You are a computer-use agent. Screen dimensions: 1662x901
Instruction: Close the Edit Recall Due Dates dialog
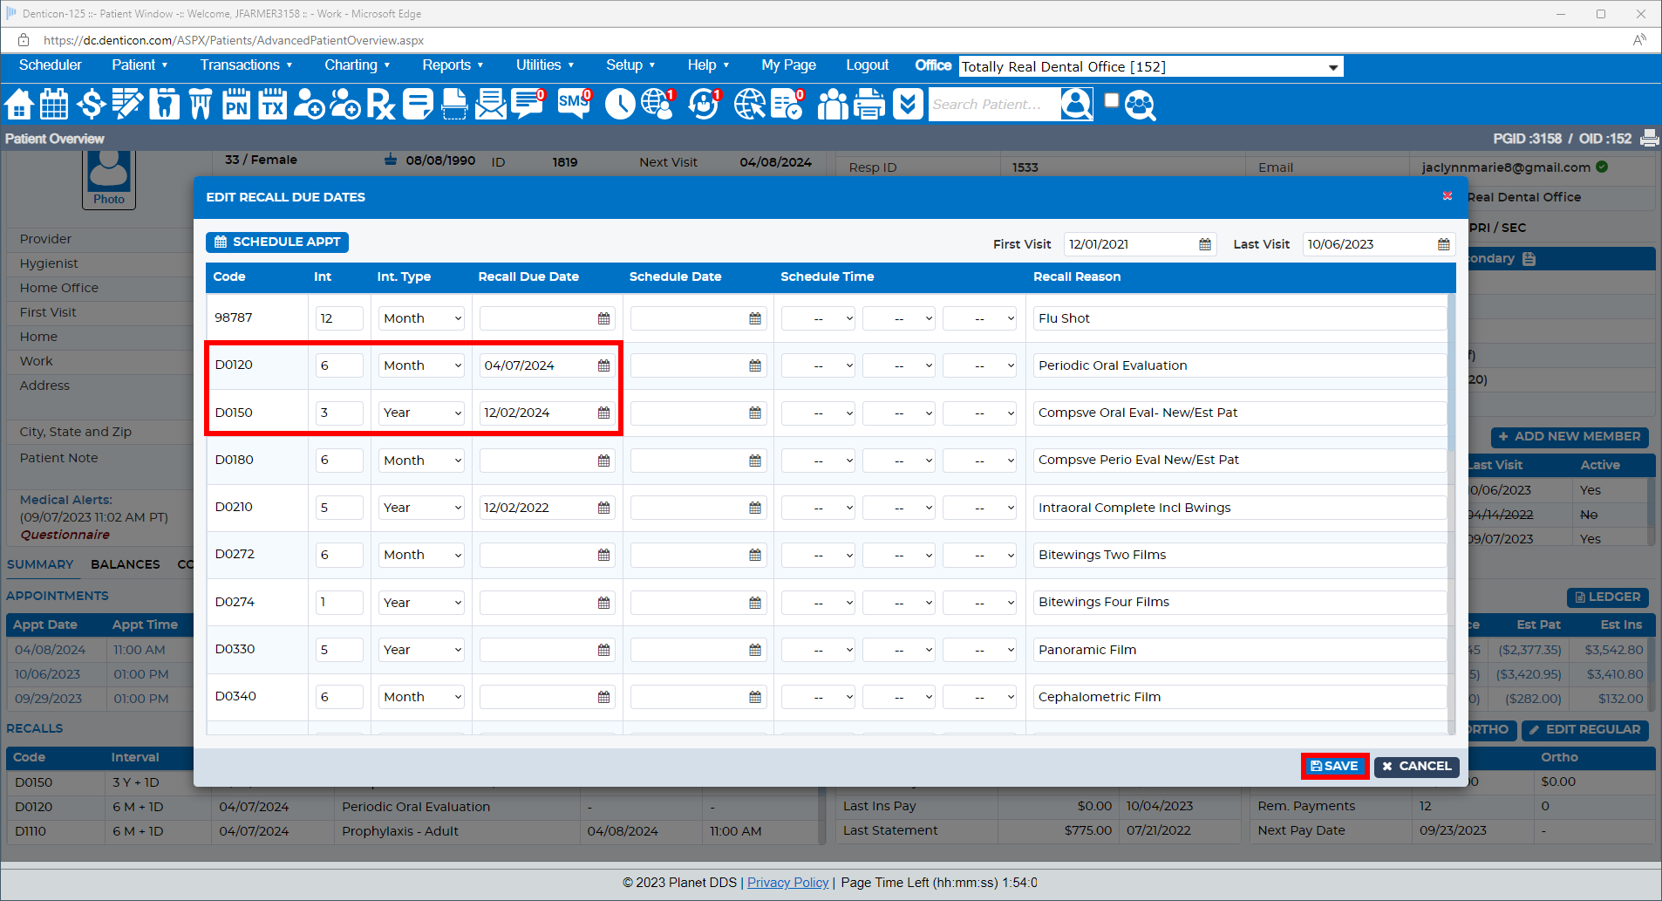coord(1447,196)
